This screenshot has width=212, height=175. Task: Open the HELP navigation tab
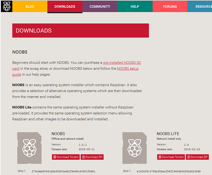point(135,6)
